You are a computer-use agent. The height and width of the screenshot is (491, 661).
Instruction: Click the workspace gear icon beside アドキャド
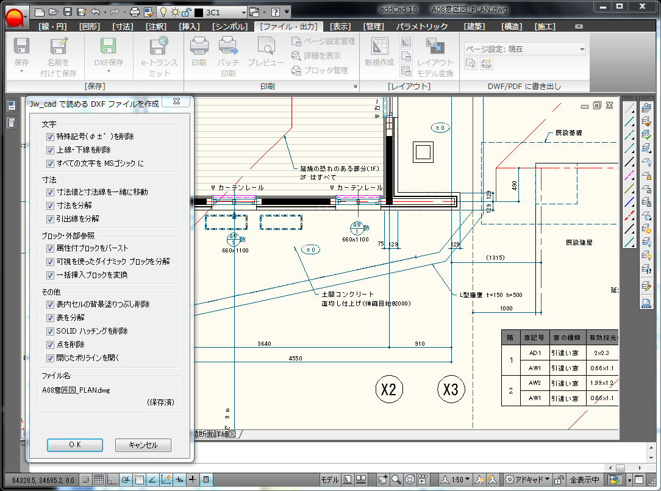coord(510,479)
